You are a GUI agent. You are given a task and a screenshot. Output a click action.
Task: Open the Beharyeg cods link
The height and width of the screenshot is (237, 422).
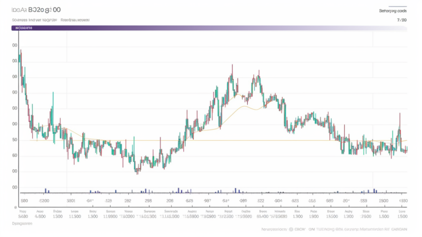(393, 11)
